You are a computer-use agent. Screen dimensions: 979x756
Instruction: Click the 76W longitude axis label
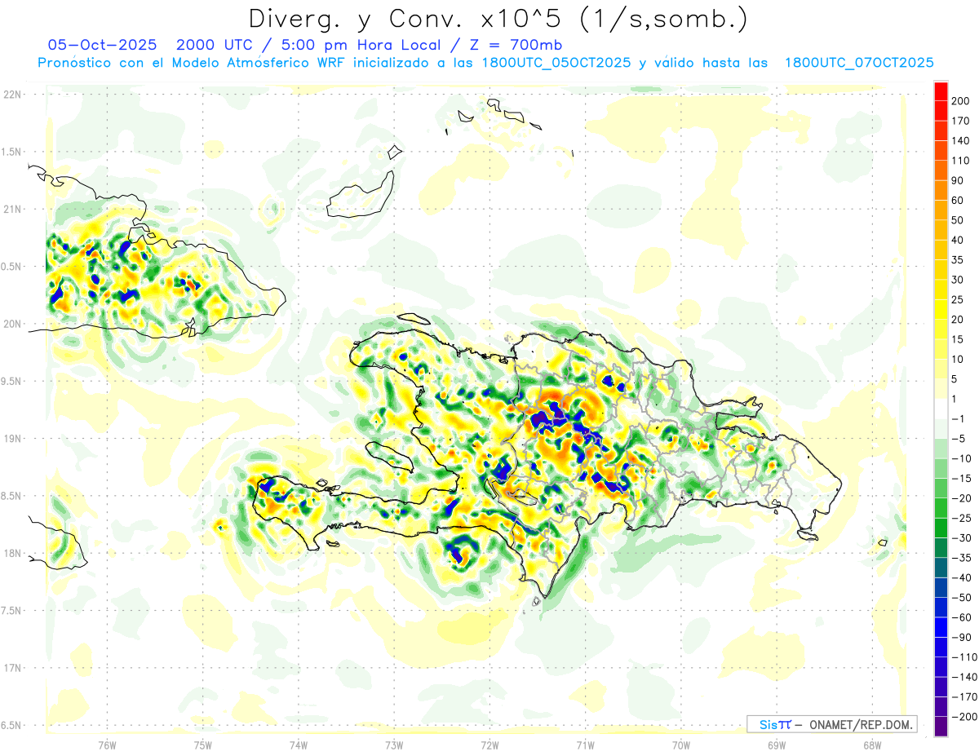107,745
